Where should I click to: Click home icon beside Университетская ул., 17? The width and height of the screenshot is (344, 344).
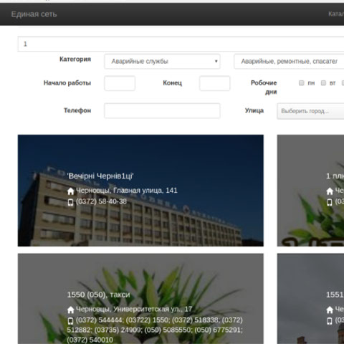coord(70,310)
